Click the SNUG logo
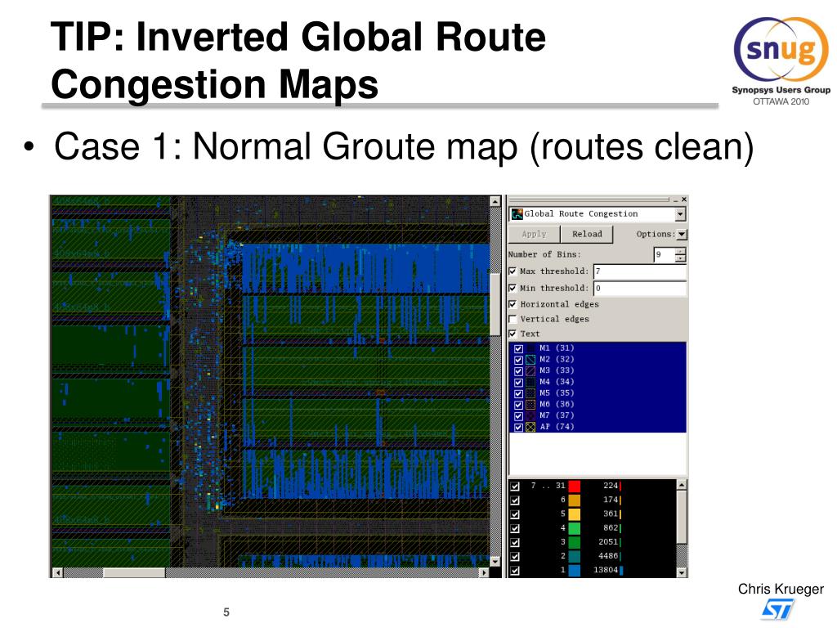The image size is (837, 628). [x=781, y=61]
